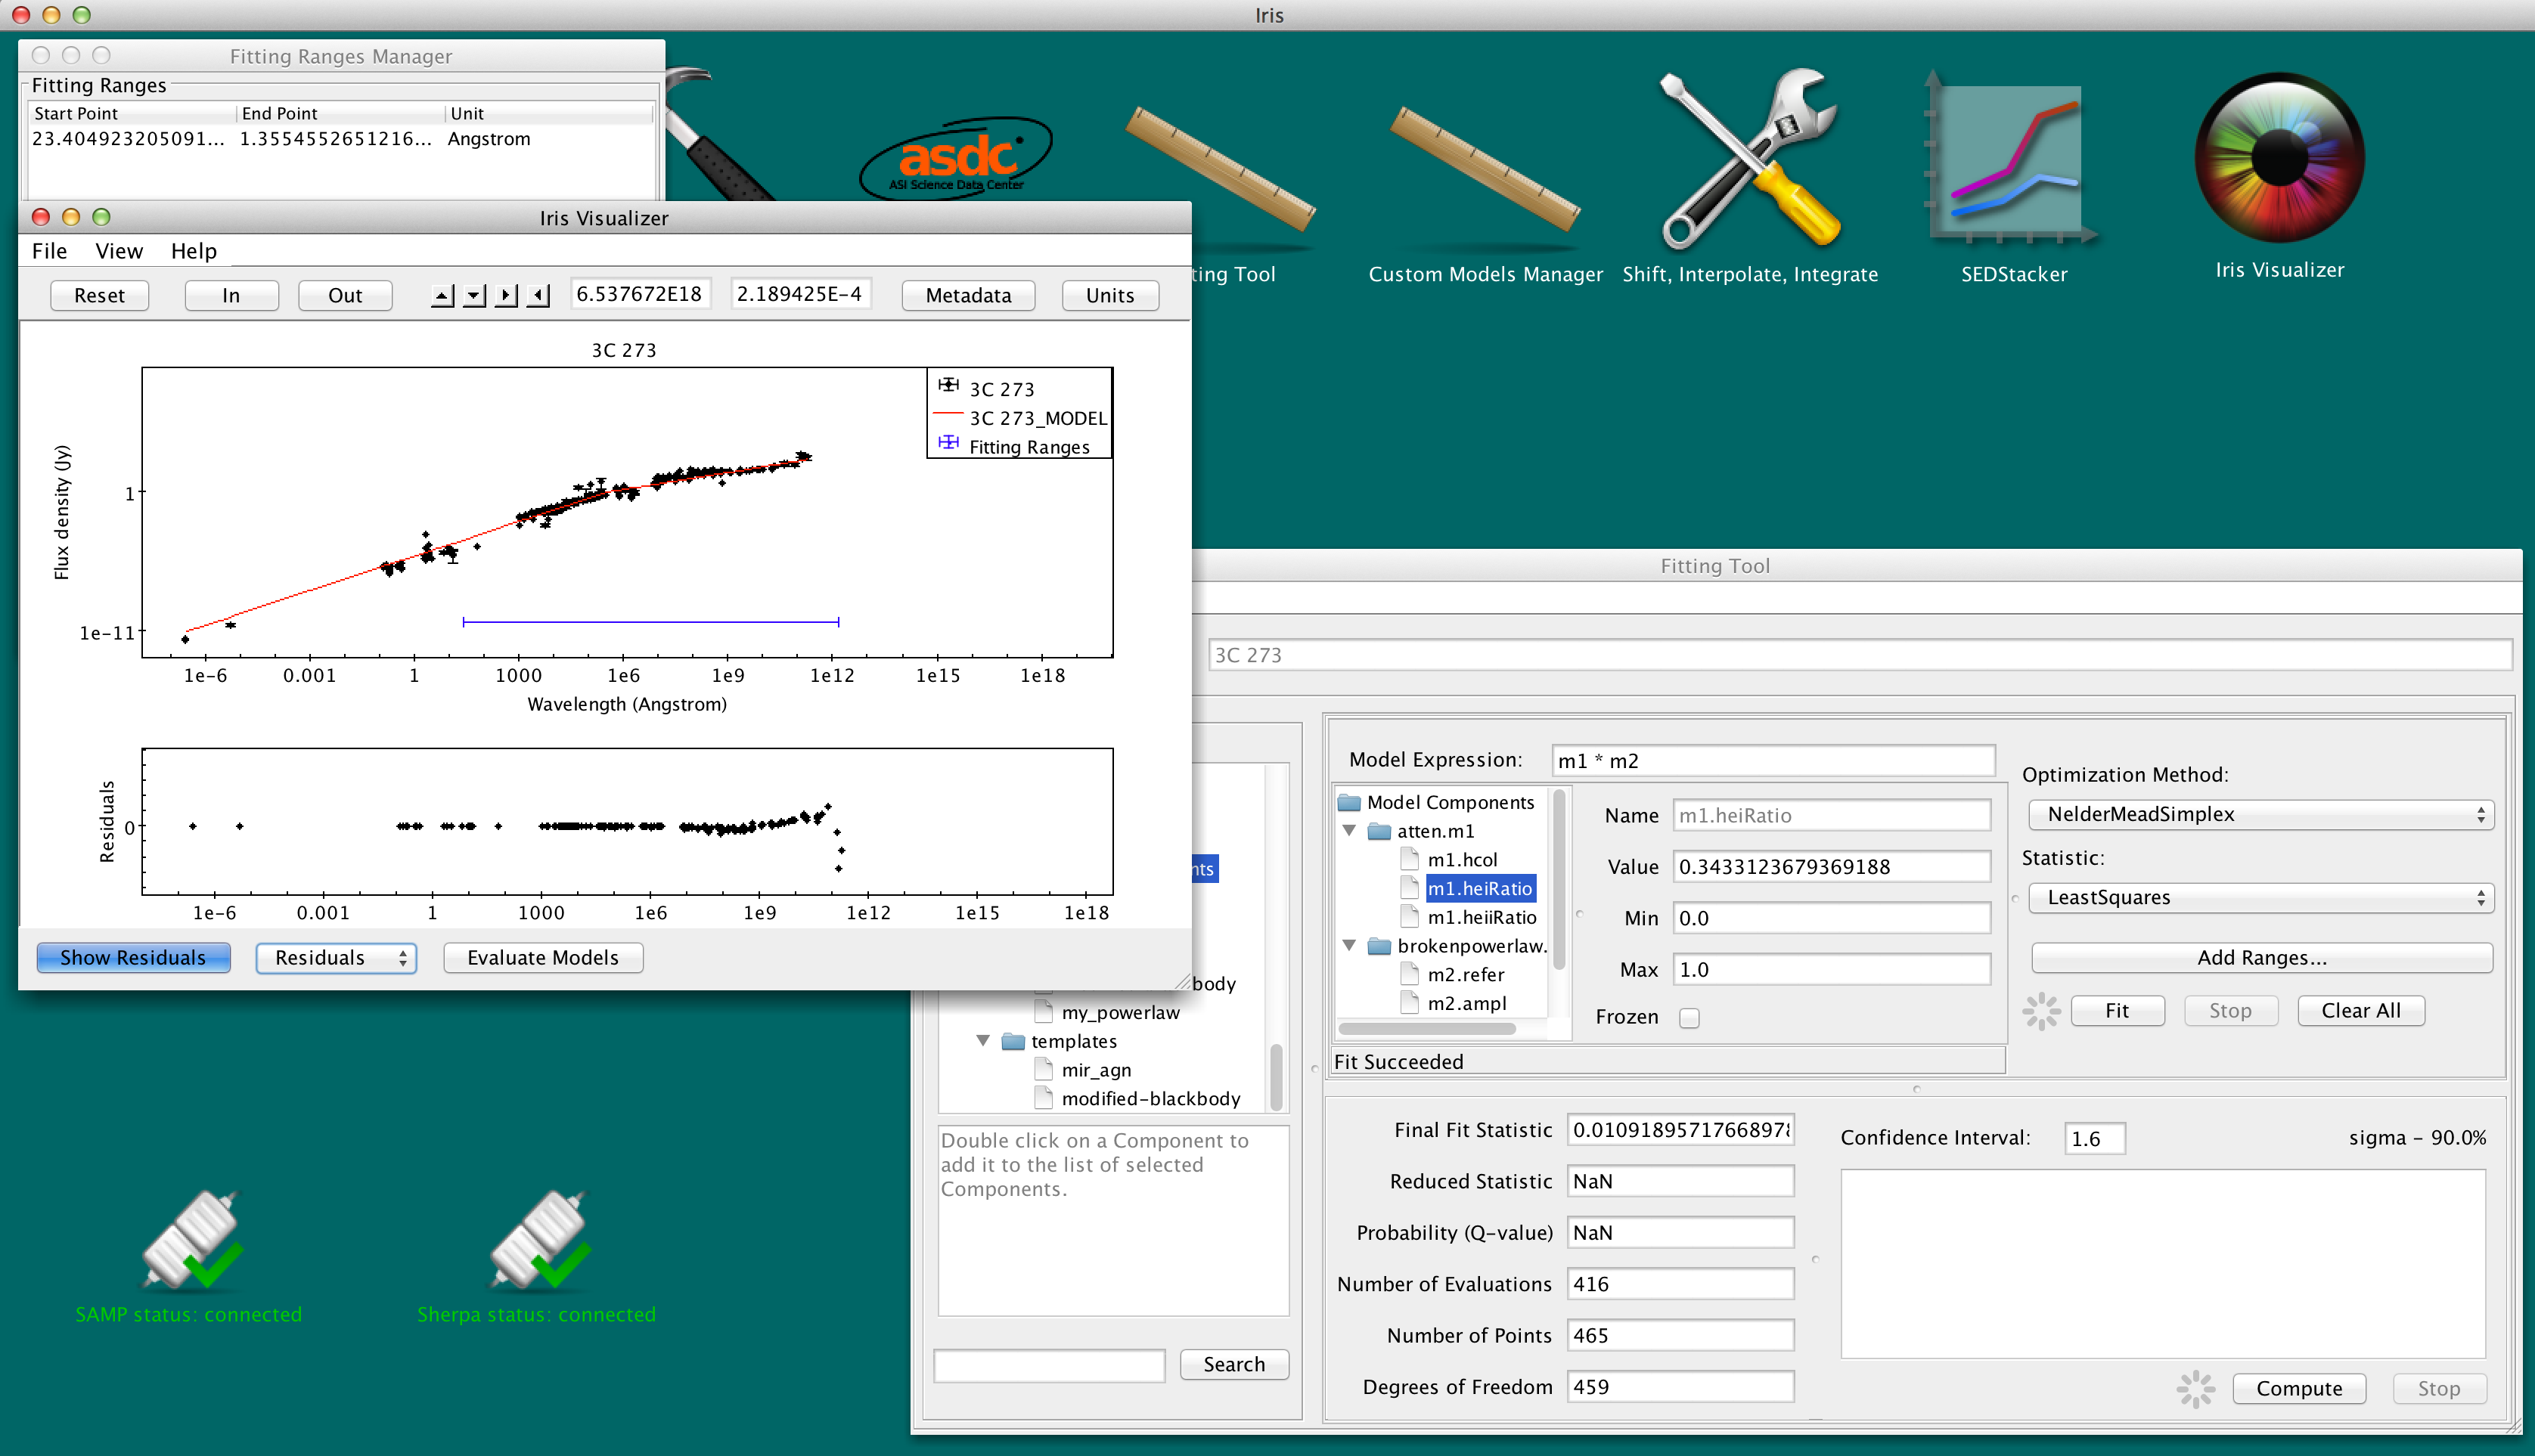
Task: Run the Fit button
Action: (2118, 1010)
